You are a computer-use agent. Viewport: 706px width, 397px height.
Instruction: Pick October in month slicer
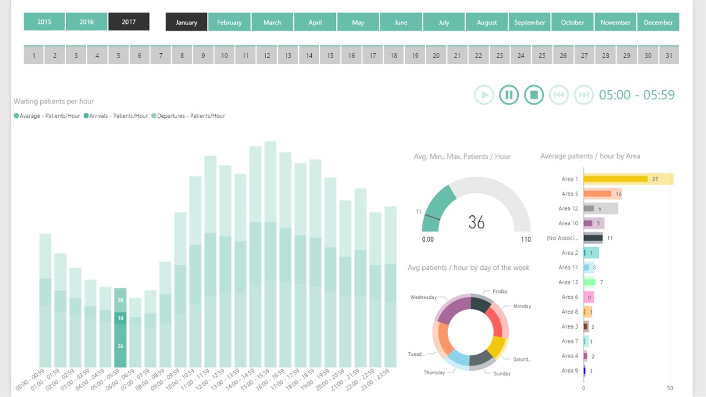click(x=573, y=22)
